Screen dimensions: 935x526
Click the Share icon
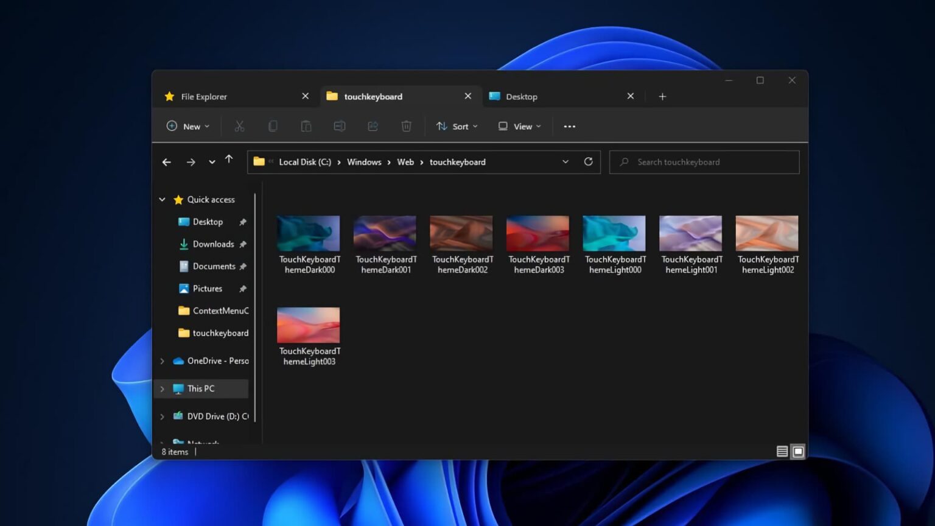373,126
